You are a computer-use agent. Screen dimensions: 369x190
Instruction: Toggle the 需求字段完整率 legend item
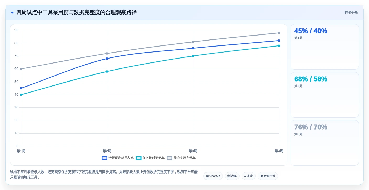click(181, 158)
